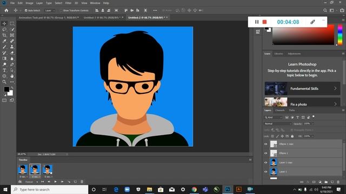Switch to the Channels tab
Viewport: 346px width, 194px height.
coord(280,110)
